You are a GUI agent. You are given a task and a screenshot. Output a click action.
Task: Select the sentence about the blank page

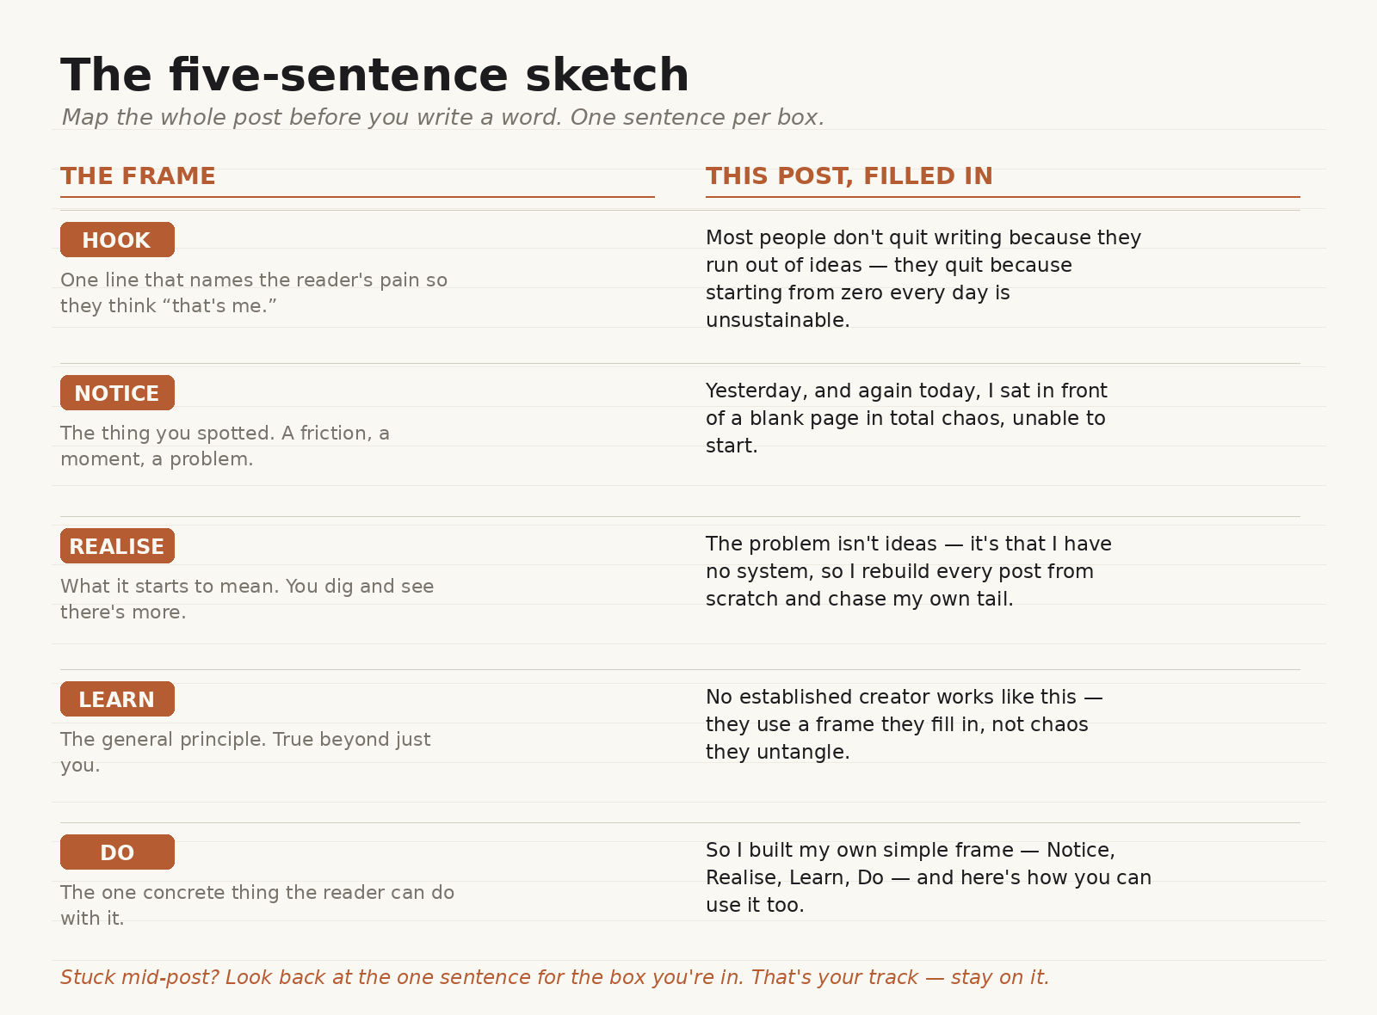906,418
